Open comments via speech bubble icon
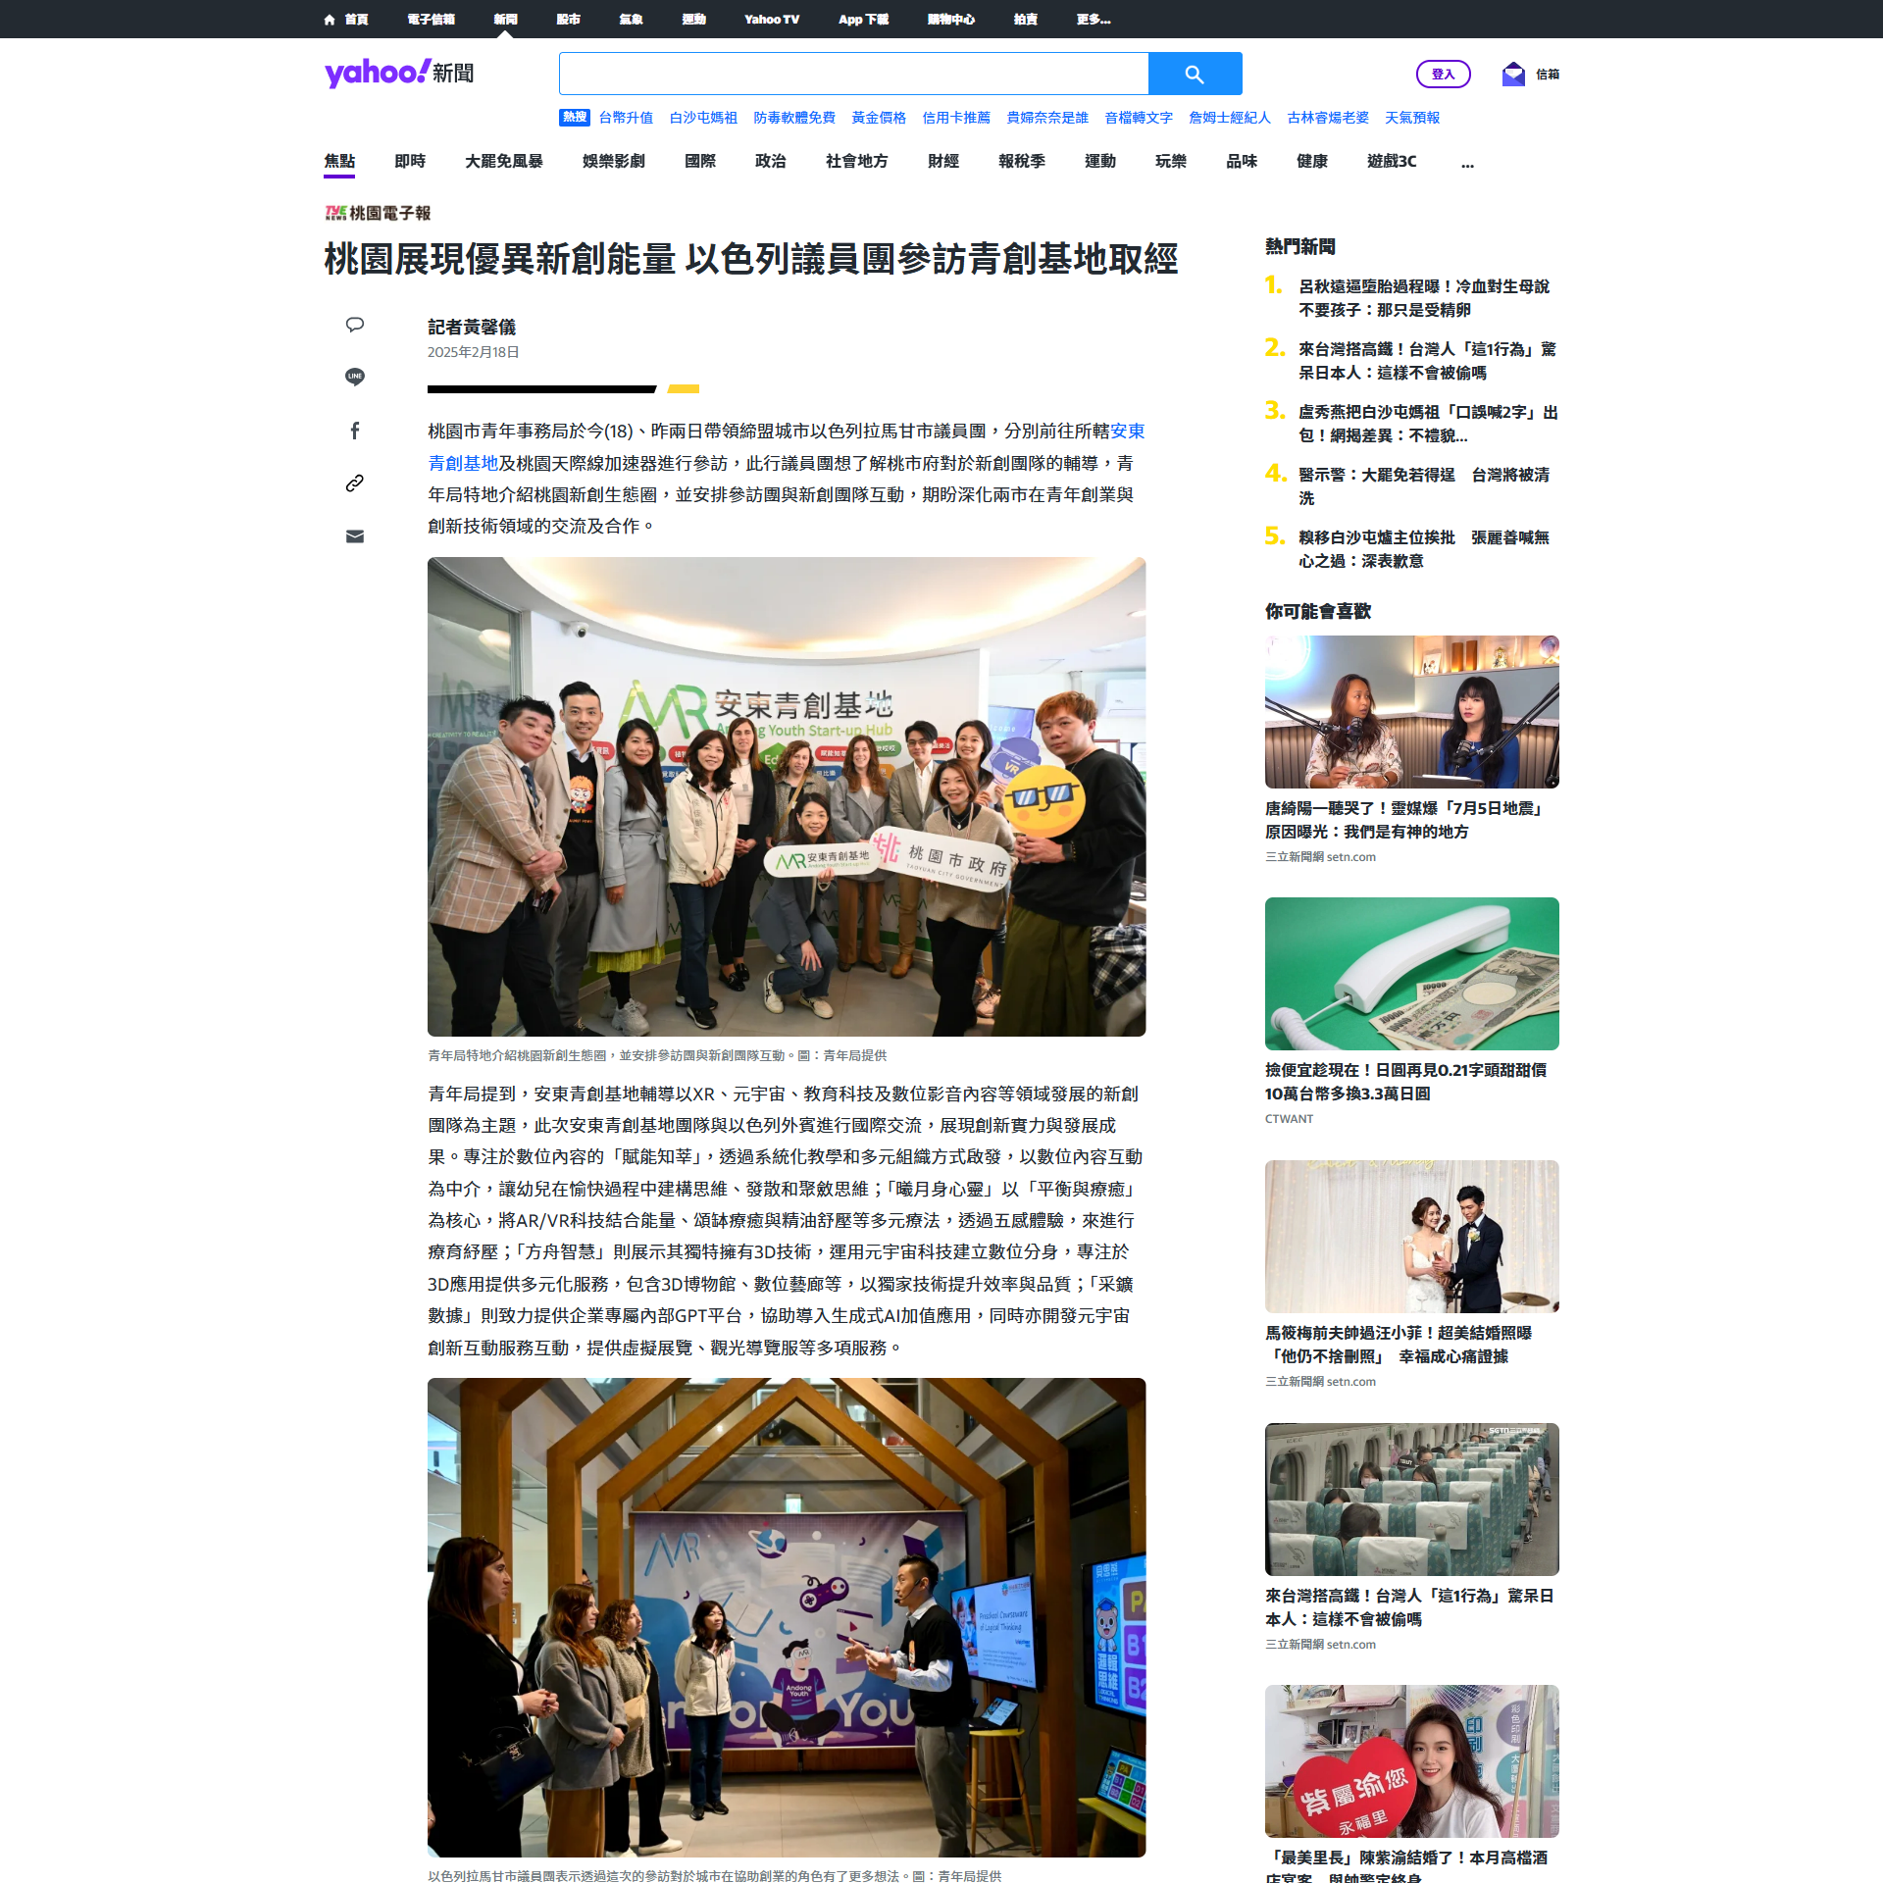1883x1883 pixels. [355, 325]
